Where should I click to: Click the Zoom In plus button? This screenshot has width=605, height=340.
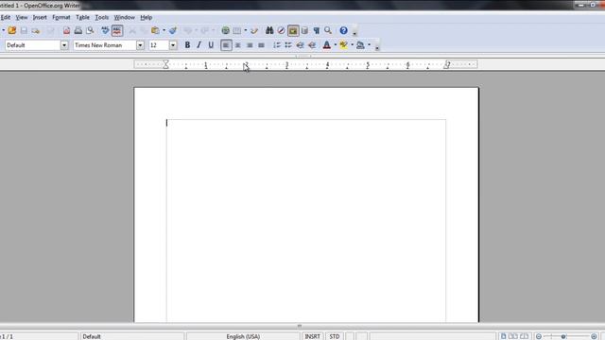594,336
